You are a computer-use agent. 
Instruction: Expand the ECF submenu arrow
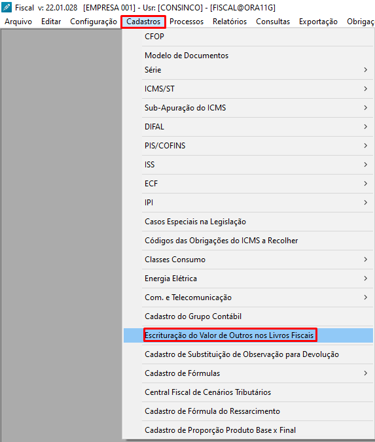pyautogui.click(x=365, y=184)
